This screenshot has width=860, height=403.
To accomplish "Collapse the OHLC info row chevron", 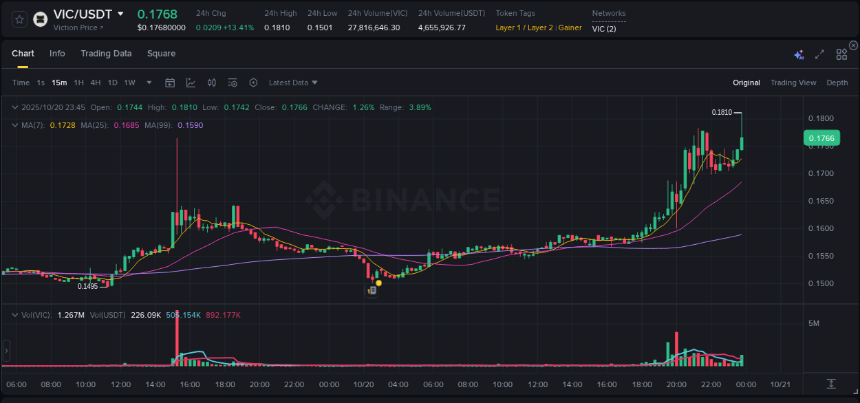I will pos(14,107).
